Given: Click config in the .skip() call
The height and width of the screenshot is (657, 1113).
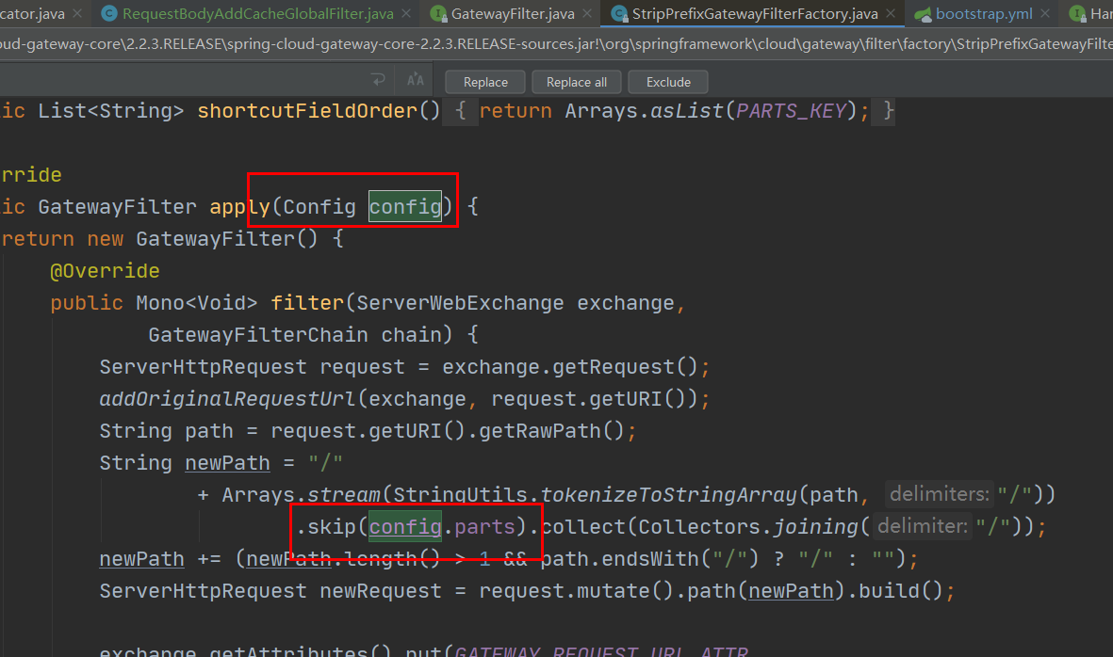Looking at the screenshot, I should click(x=404, y=527).
